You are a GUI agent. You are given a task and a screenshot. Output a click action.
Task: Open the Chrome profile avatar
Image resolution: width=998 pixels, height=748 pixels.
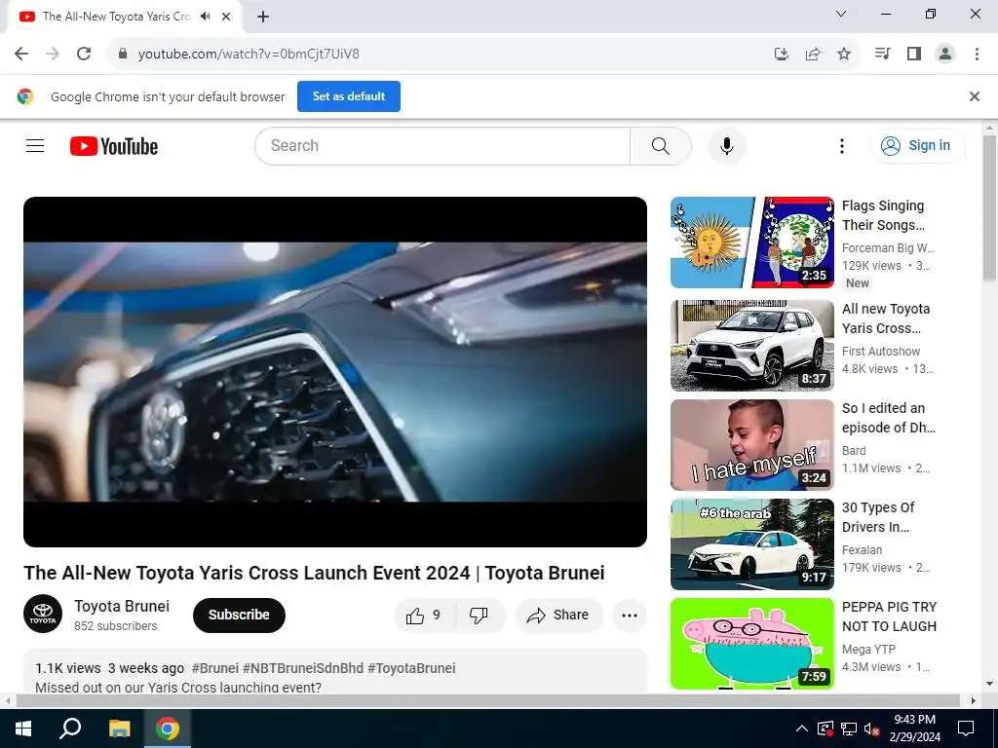[945, 54]
